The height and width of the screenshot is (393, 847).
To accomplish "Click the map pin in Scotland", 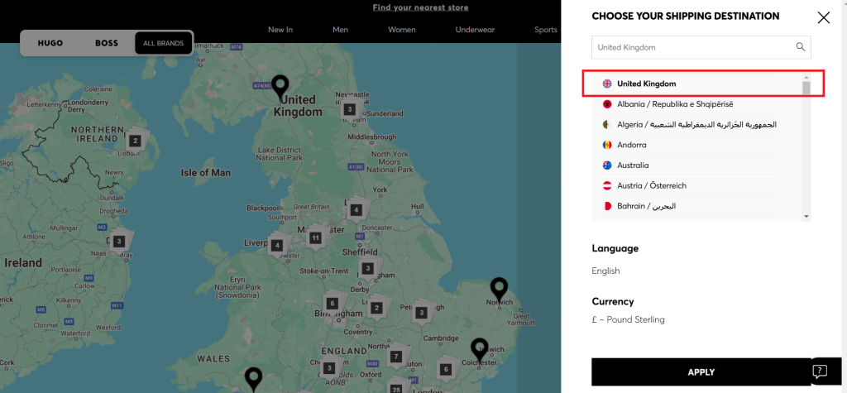I will [281, 86].
